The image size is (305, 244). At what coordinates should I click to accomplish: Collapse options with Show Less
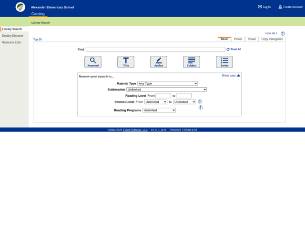click(231, 75)
